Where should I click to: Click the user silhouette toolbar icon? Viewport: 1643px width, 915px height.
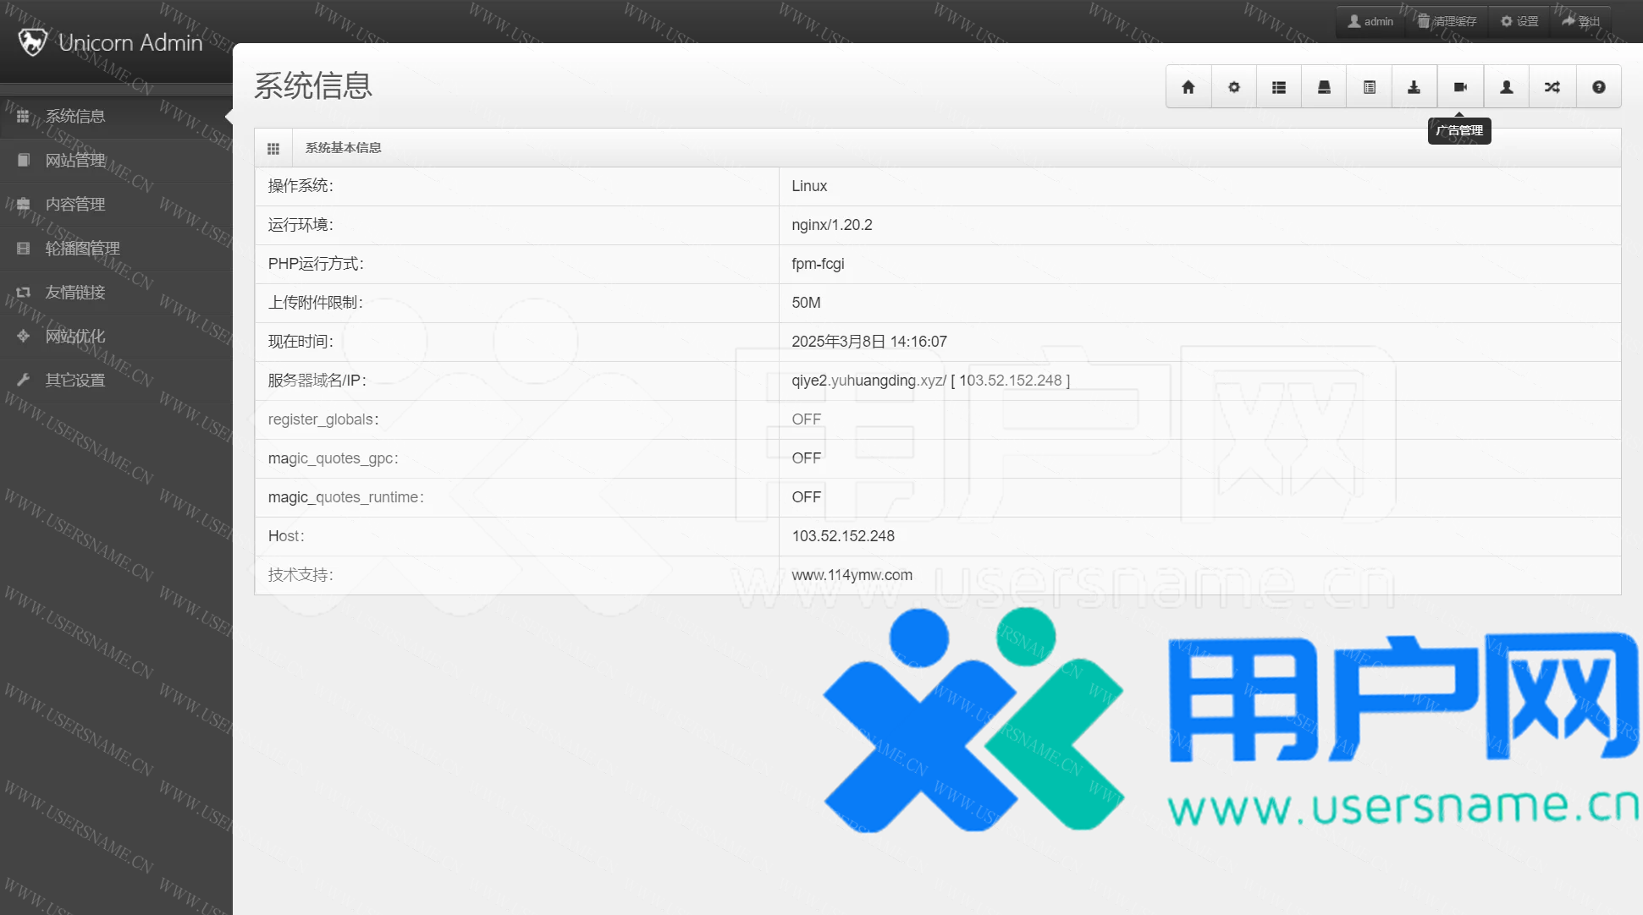[1507, 87]
